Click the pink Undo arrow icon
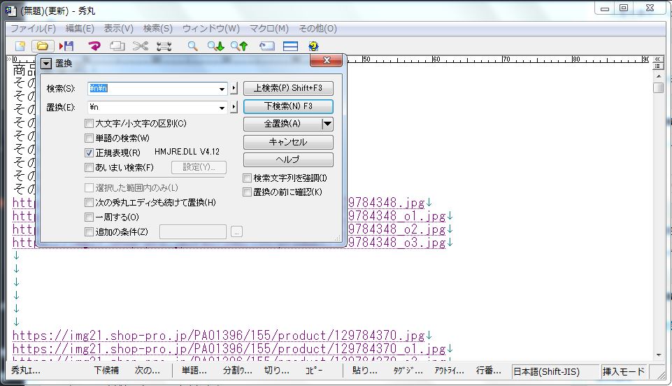 click(94, 46)
